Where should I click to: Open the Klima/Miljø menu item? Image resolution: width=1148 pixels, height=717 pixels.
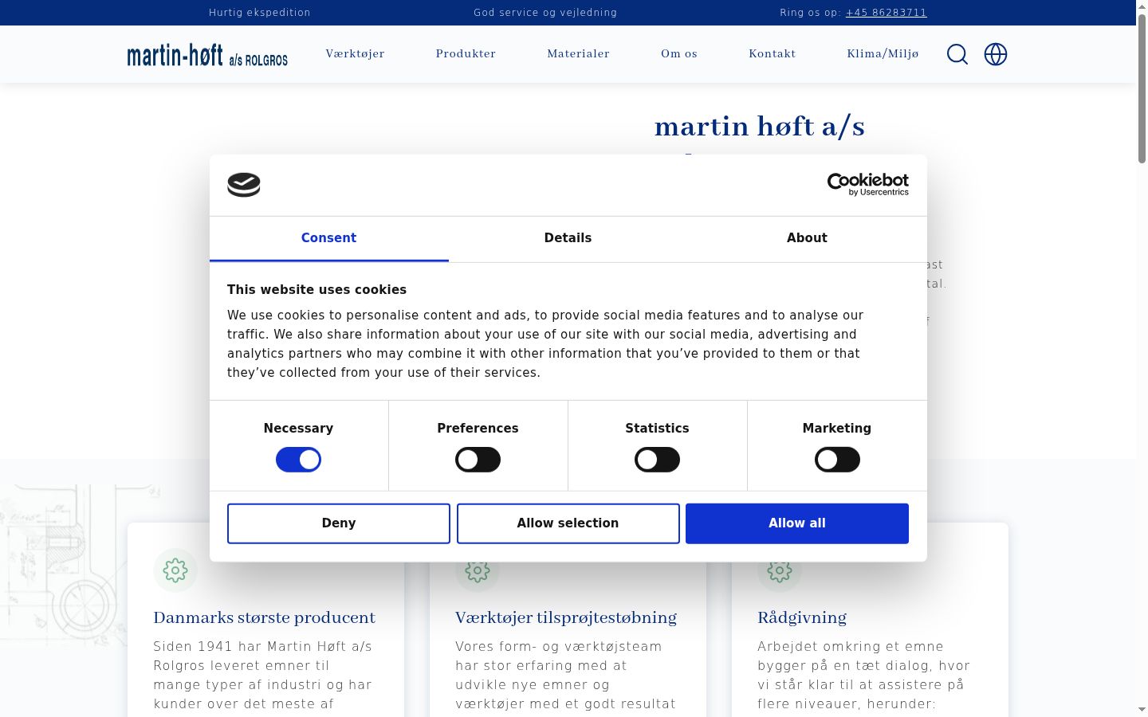coord(883,54)
